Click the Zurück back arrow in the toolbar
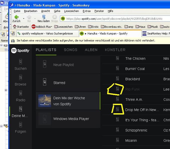This screenshot has width=170, height=149. (x=17, y=17)
